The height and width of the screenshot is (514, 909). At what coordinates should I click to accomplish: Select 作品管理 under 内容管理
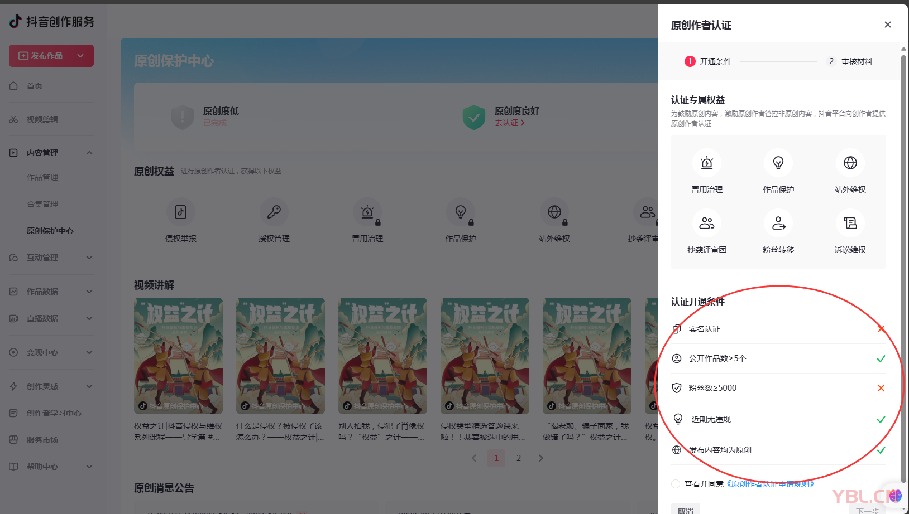point(42,177)
